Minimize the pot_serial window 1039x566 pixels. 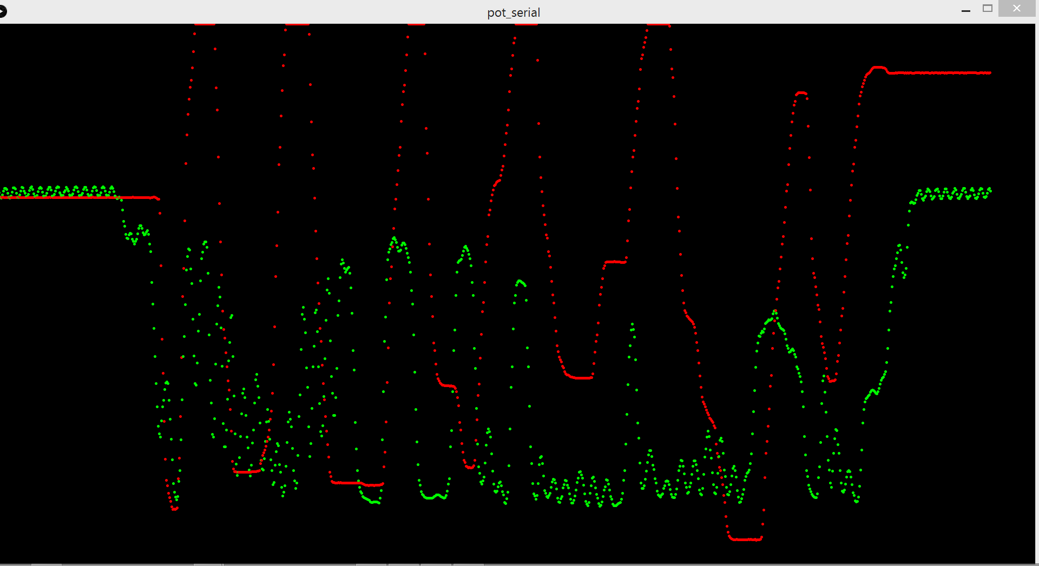pyautogui.click(x=966, y=10)
